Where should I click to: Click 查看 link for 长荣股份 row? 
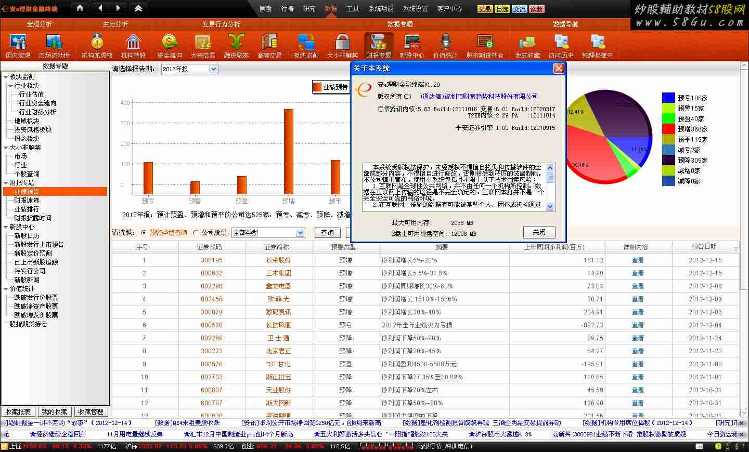coord(638,260)
